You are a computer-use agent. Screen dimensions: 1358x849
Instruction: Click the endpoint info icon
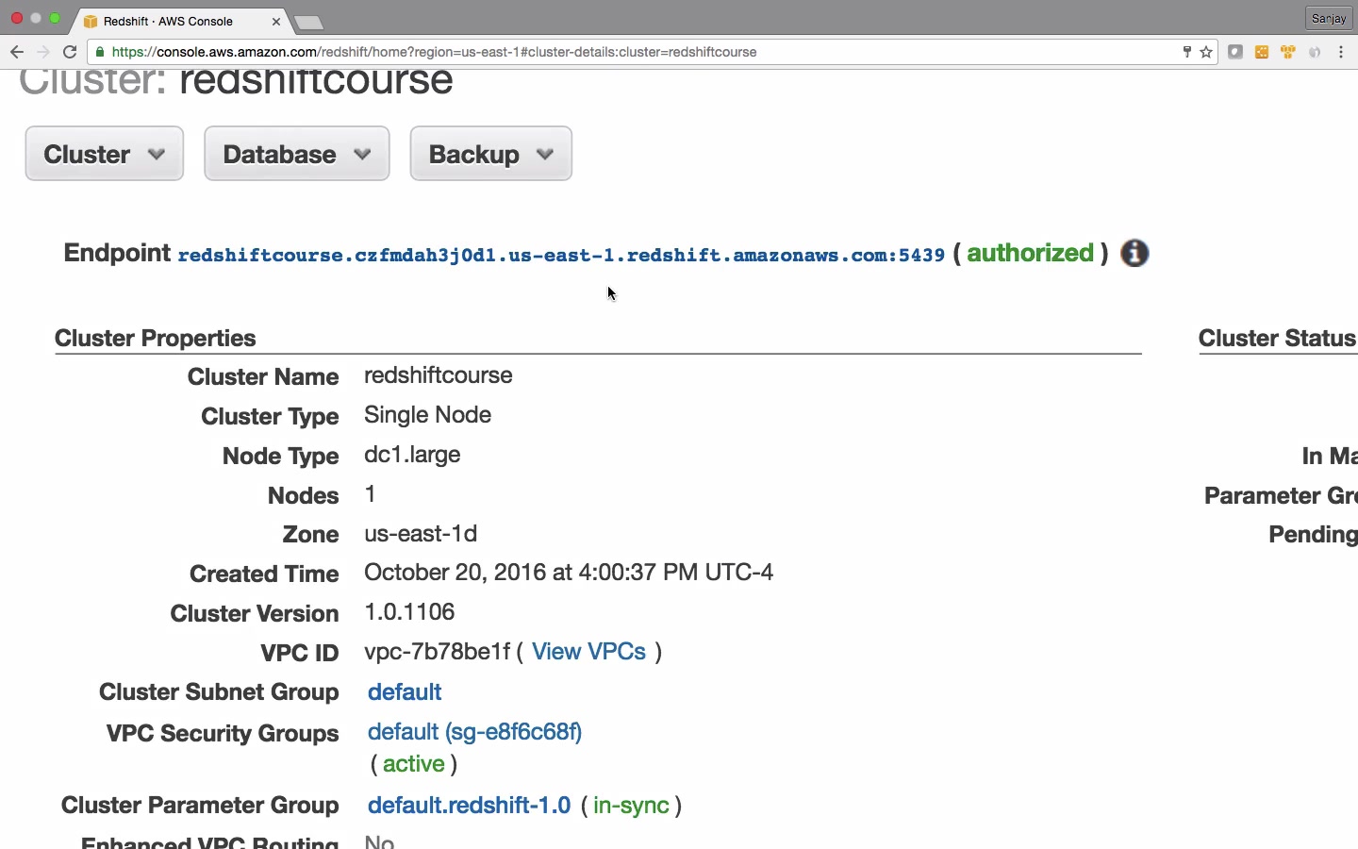(1134, 254)
